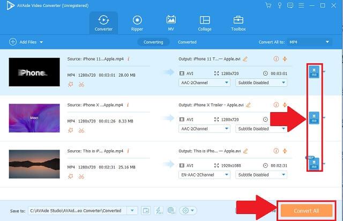Click the AVI format icon for This is iPhone video
This screenshot has width=343, height=221.
(x=314, y=164)
